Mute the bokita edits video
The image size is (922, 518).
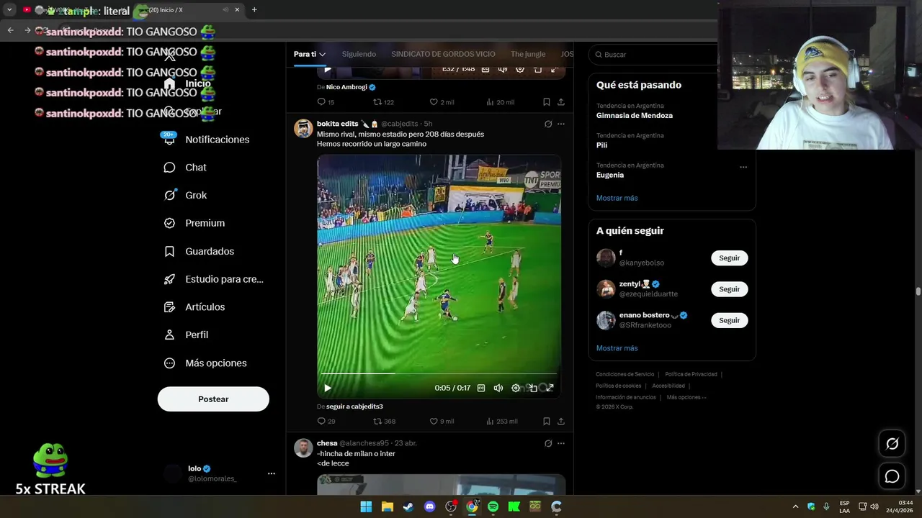498,388
